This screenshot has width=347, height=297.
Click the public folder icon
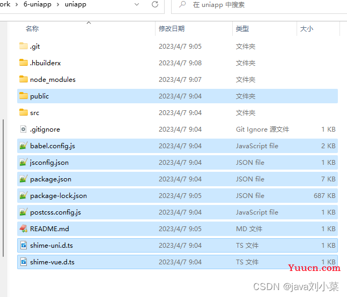click(x=24, y=96)
